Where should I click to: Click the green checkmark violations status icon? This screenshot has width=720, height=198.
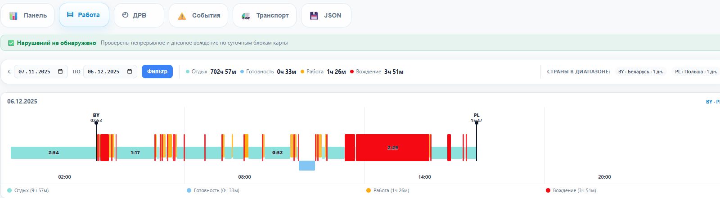[x=11, y=43]
